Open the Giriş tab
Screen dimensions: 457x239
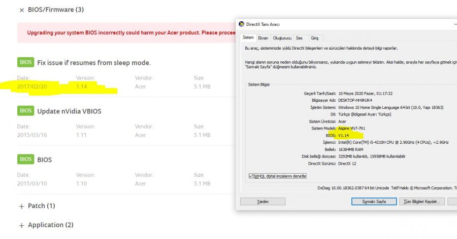[315, 38]
